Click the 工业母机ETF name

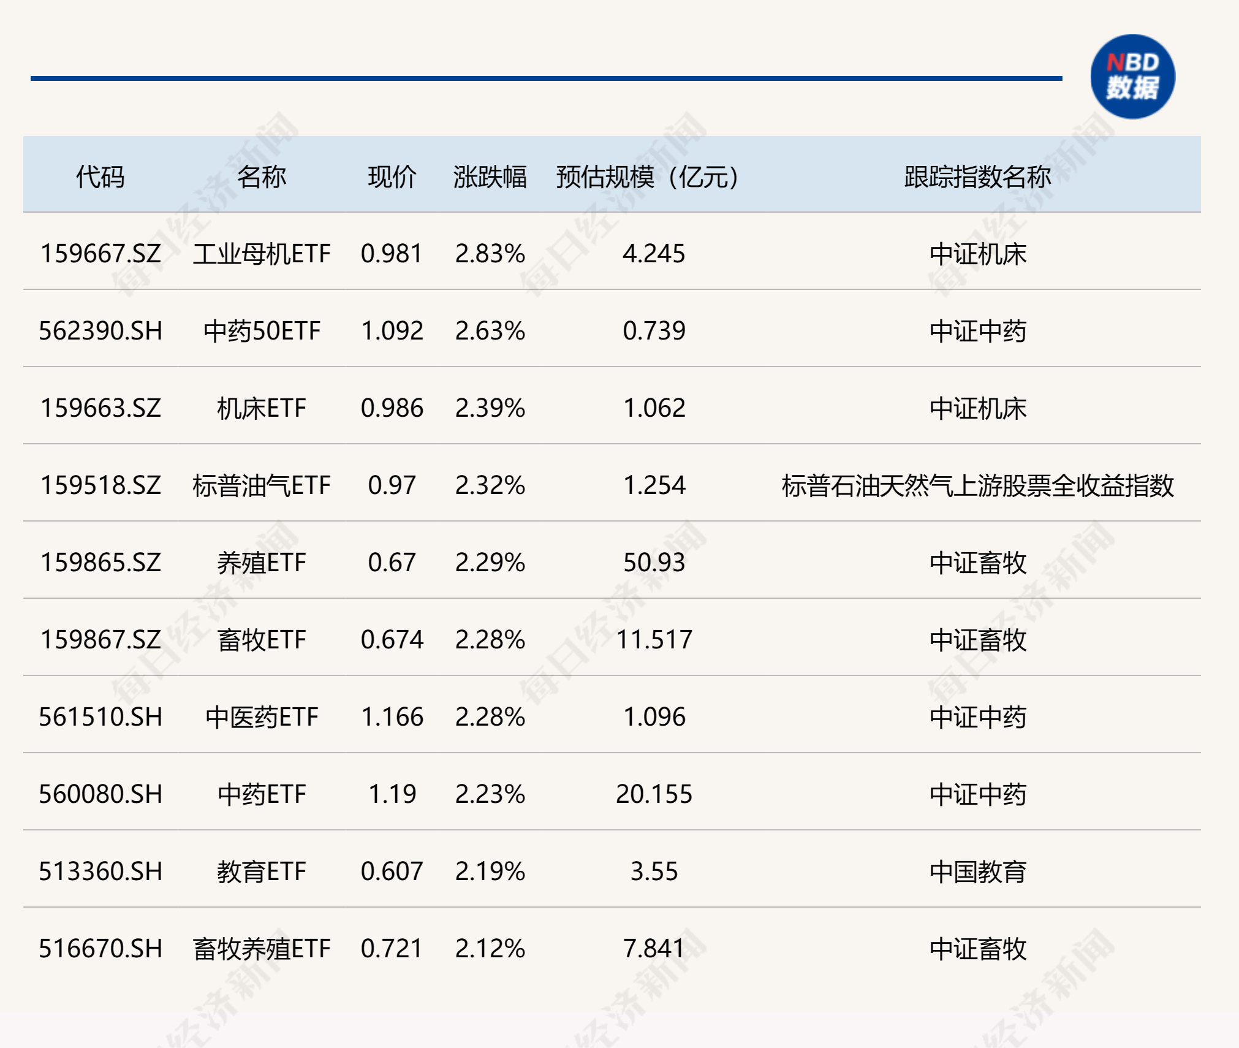coord(262,254)
